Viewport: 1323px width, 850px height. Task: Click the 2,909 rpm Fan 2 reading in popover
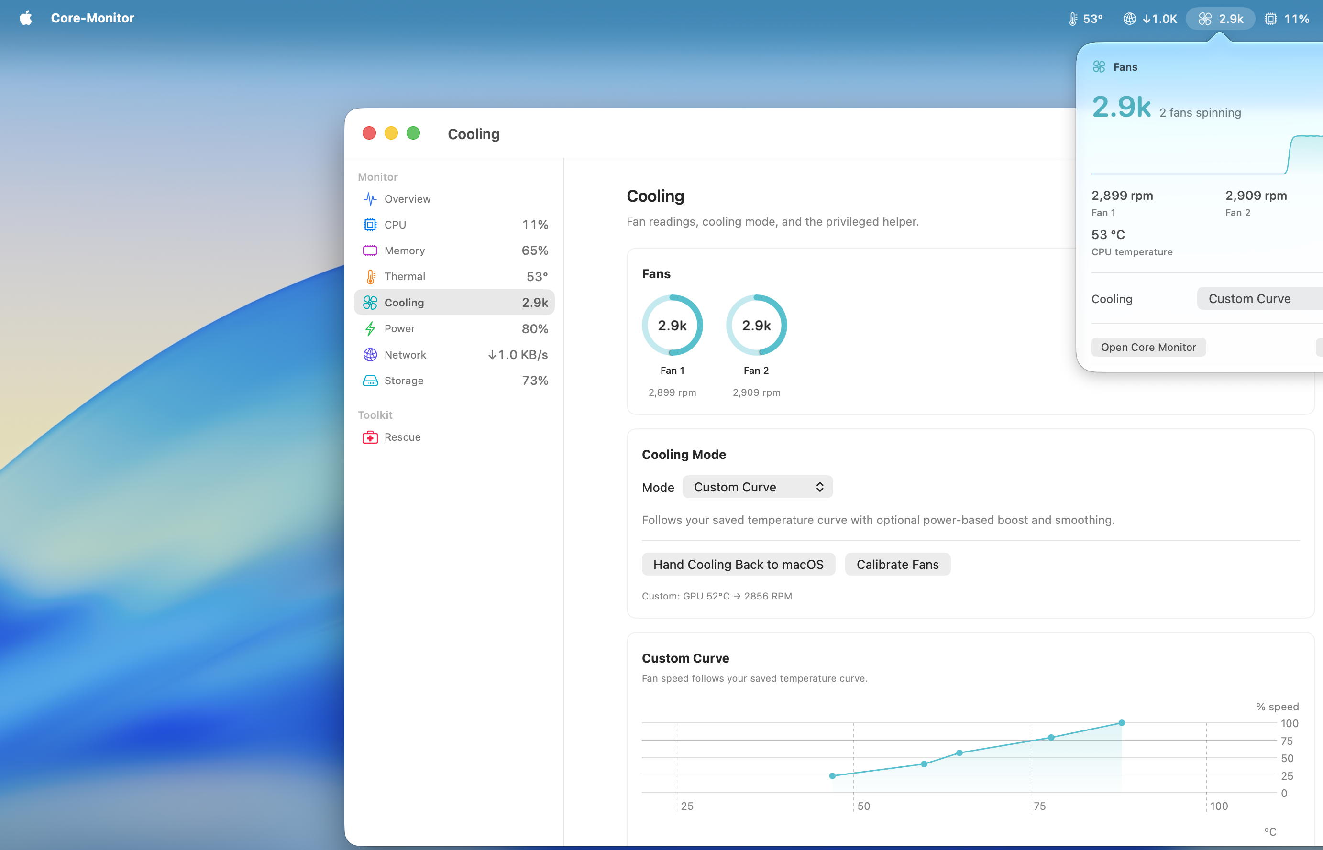(1256, 196)
